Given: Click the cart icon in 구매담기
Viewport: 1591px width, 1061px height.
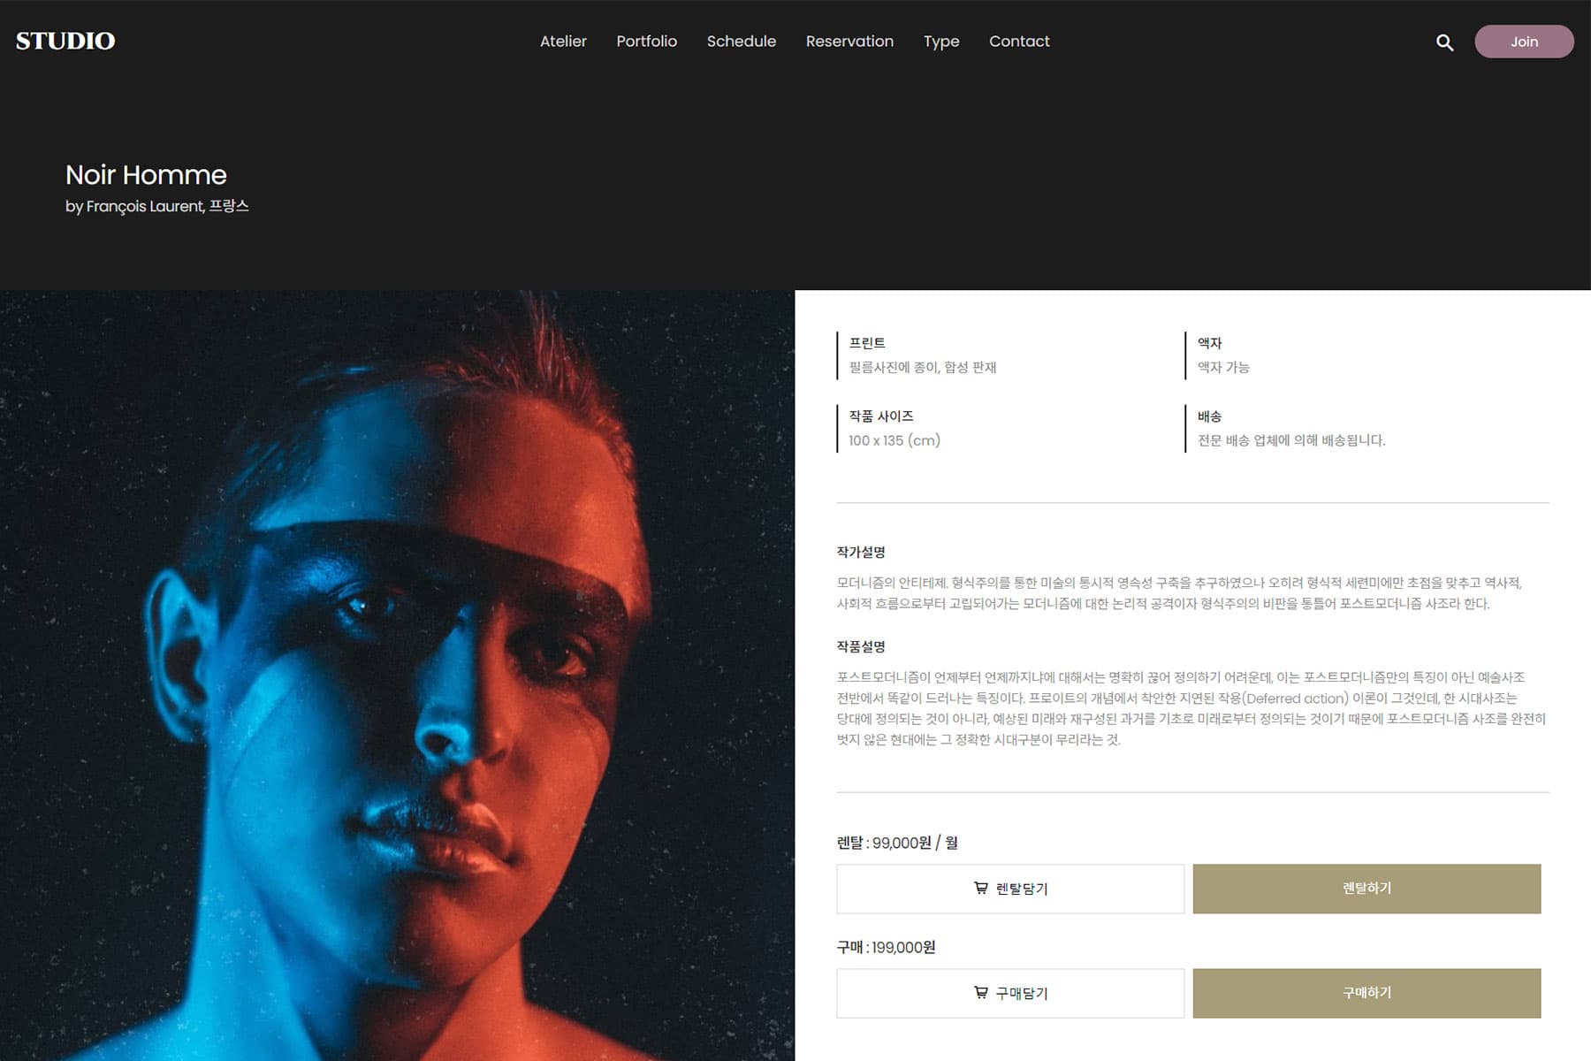Looking at the screenshot, I should 980,992.
